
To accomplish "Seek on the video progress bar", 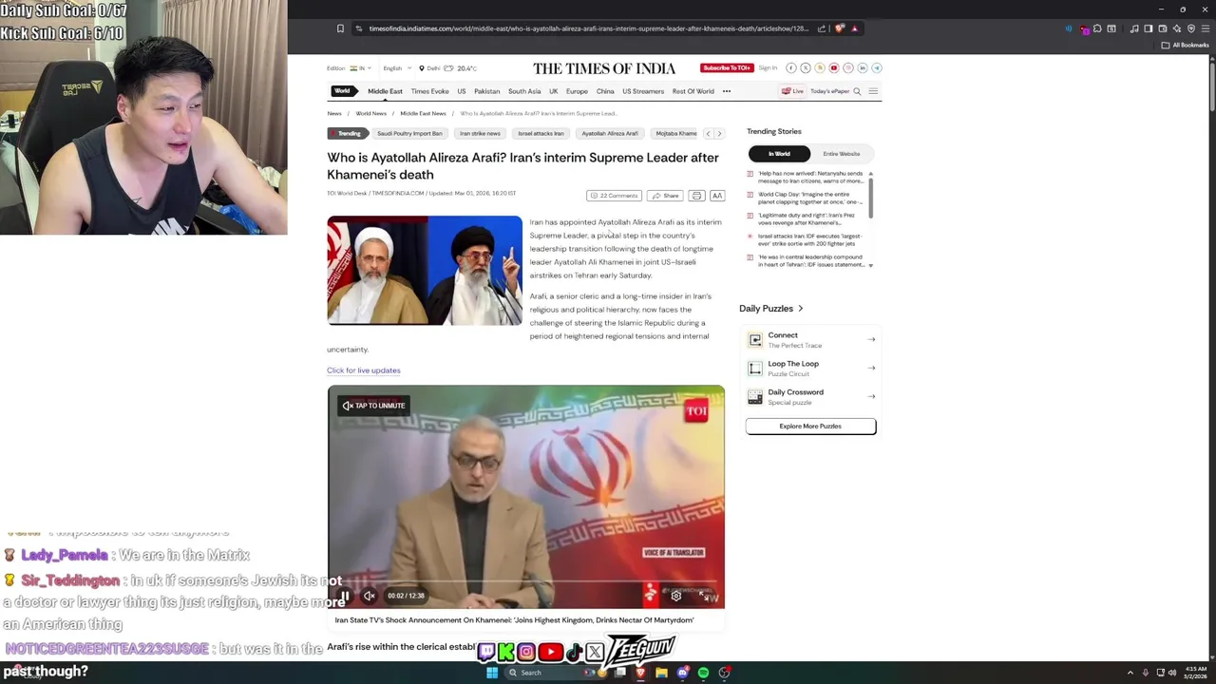I will [526, 583].
